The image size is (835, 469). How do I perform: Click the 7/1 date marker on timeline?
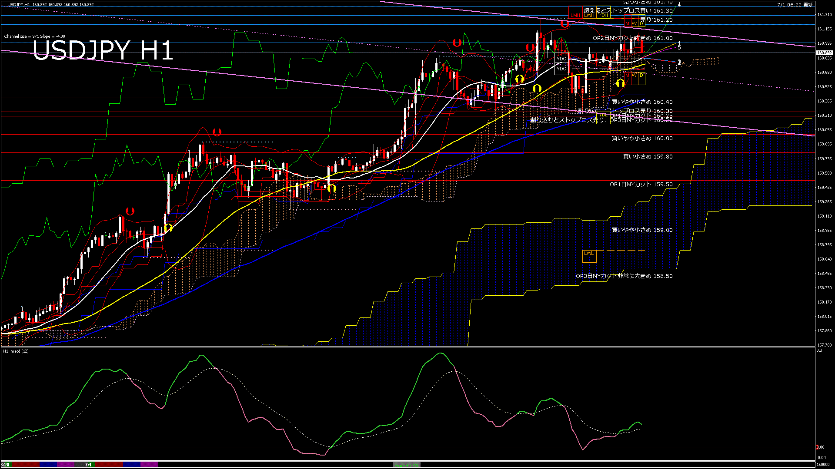(x=88, y=465)
